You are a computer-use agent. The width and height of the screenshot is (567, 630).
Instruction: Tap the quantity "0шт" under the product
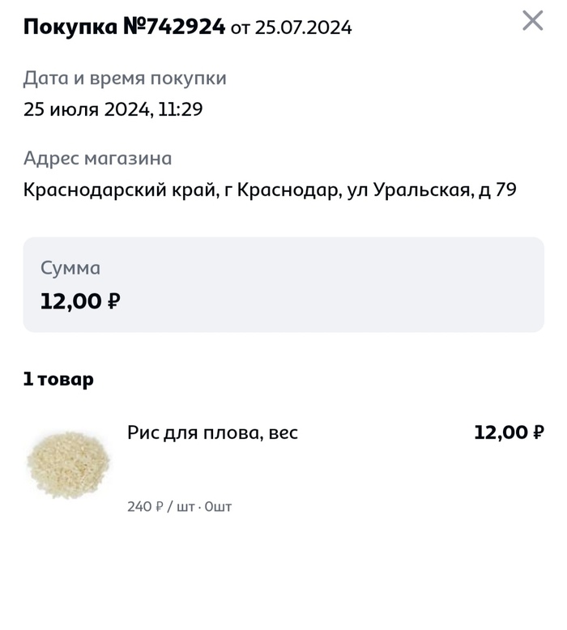pyautogui.click(x=219, y=507)
